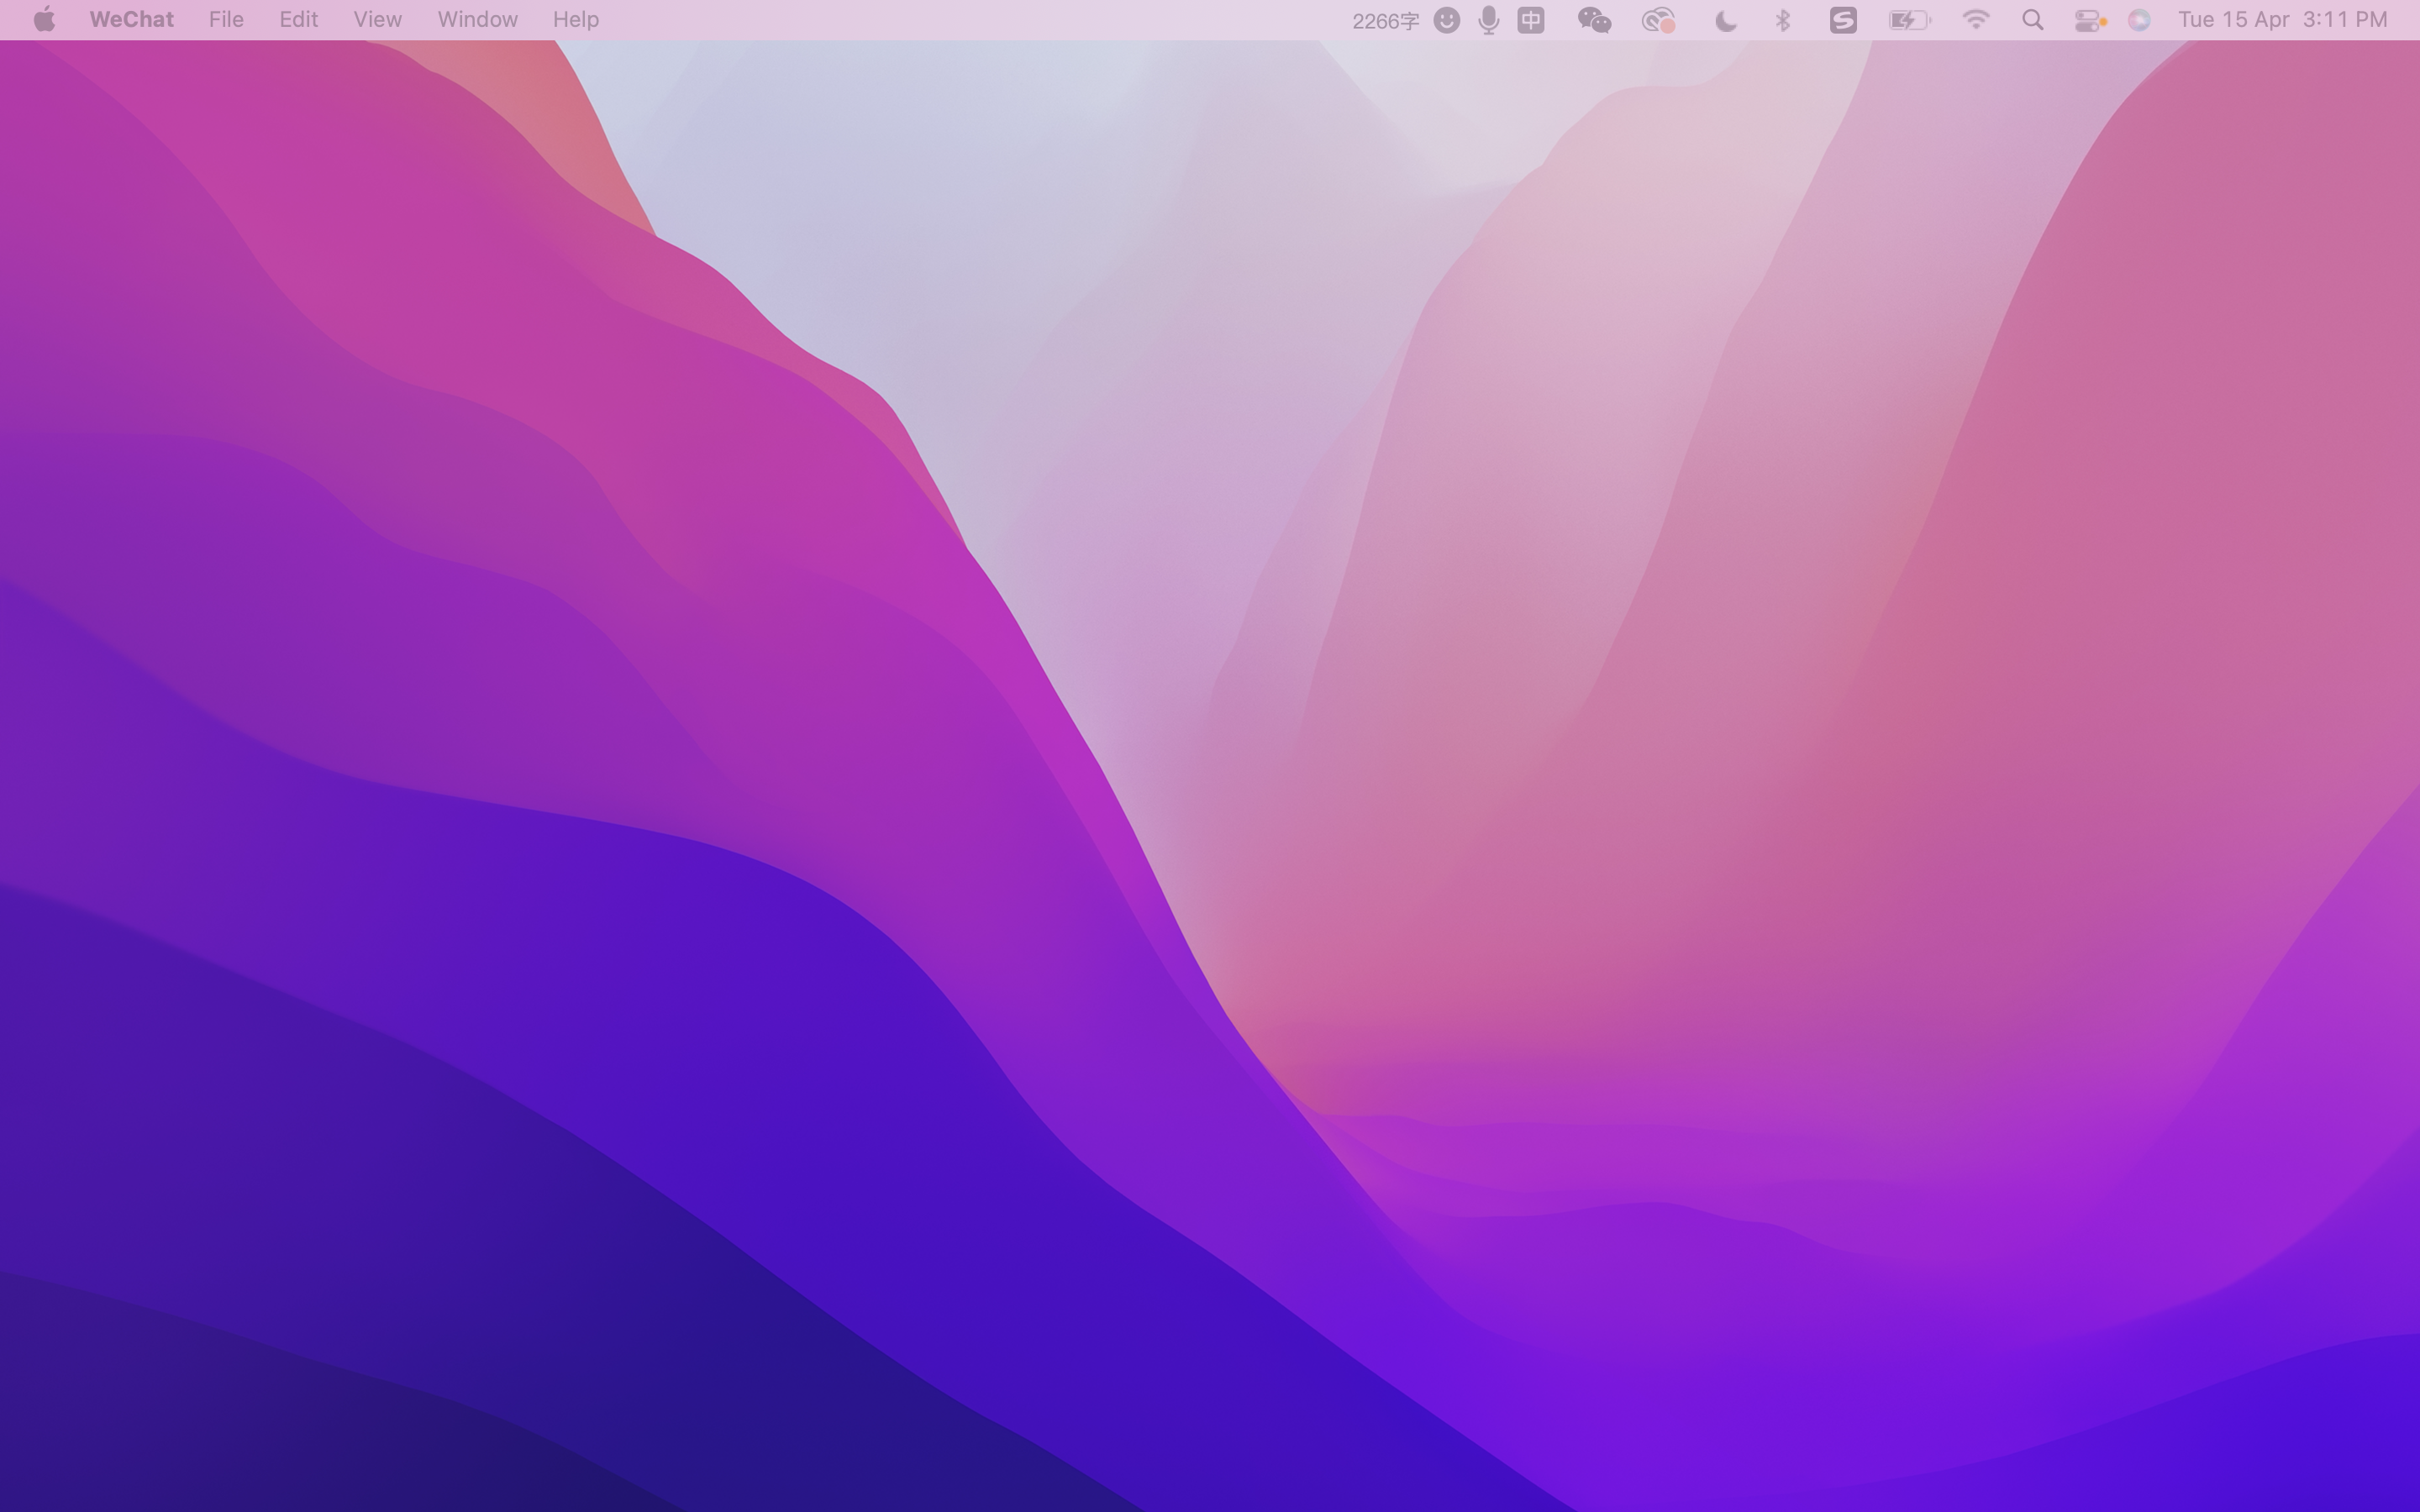Toggle Chinese input mode 中 icon
Image resolution: width=2420 pixels, height=1512 pixels.
(1531, 20)
